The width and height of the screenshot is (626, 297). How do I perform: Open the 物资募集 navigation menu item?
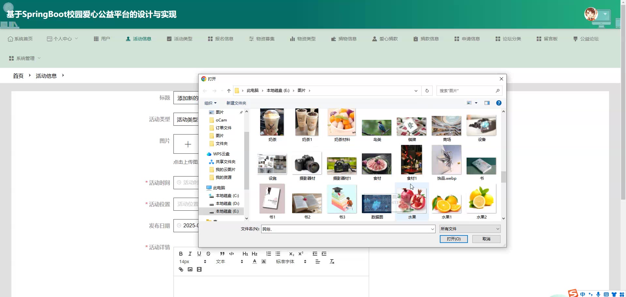pyautogui.click(x=261, y=39)
